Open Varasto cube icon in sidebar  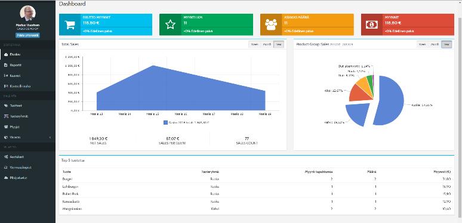pos(5,137)
